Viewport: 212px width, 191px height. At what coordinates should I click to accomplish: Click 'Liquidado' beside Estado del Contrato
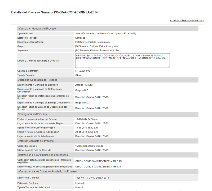pyautogui.click(x=80, y=183)
